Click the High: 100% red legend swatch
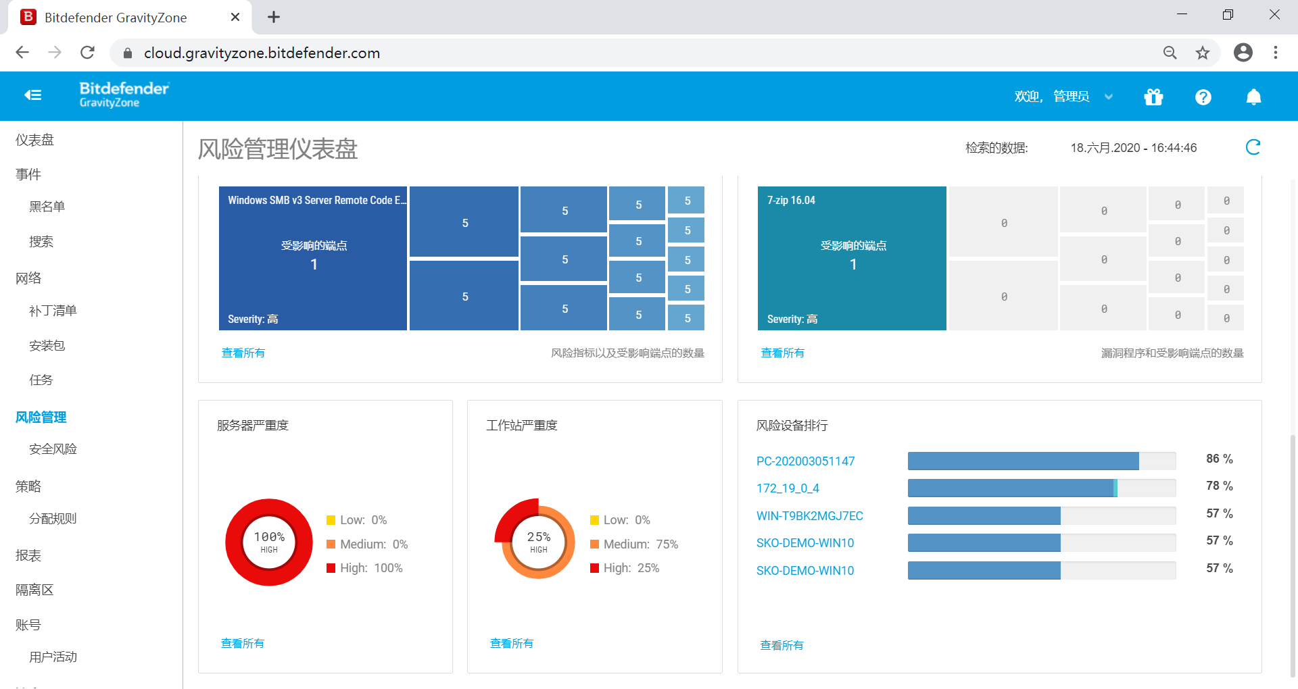The height and width of the screenshot is (689, 1298). 331,568
